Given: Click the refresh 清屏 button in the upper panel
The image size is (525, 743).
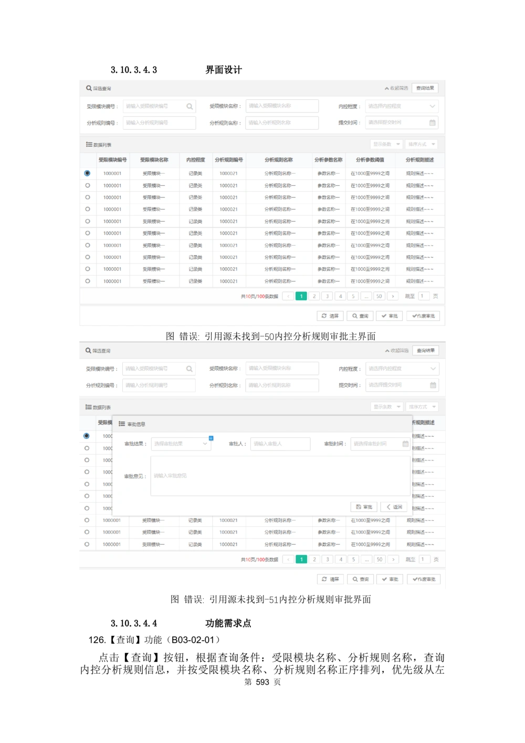Looking at the screenshot, I should (330, 316).
